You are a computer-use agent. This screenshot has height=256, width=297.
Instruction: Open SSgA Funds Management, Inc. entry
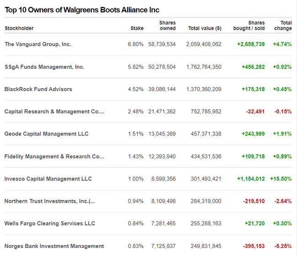(x=44, y=67)
